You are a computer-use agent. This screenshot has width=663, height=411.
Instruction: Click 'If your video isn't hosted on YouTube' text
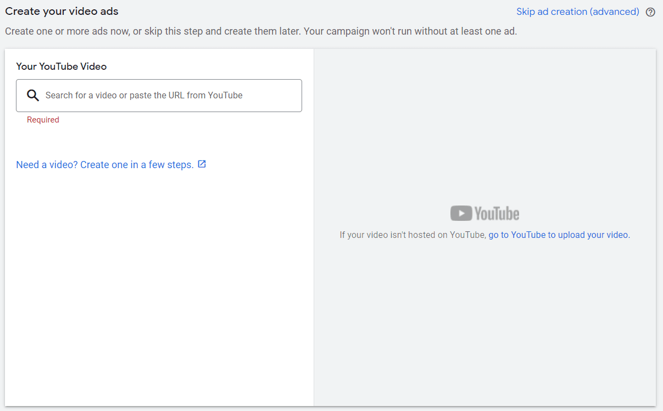pyautogui.click(x=413, y=235)
